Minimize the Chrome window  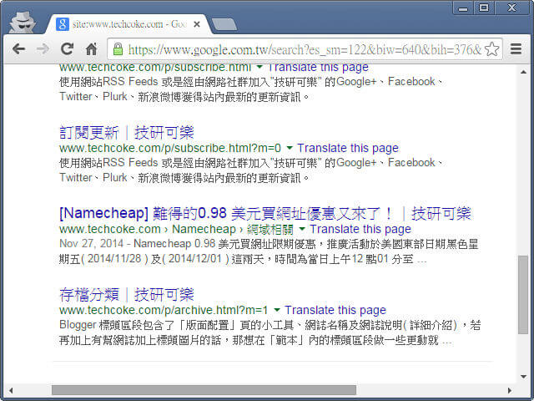click(x=463, y=8)
